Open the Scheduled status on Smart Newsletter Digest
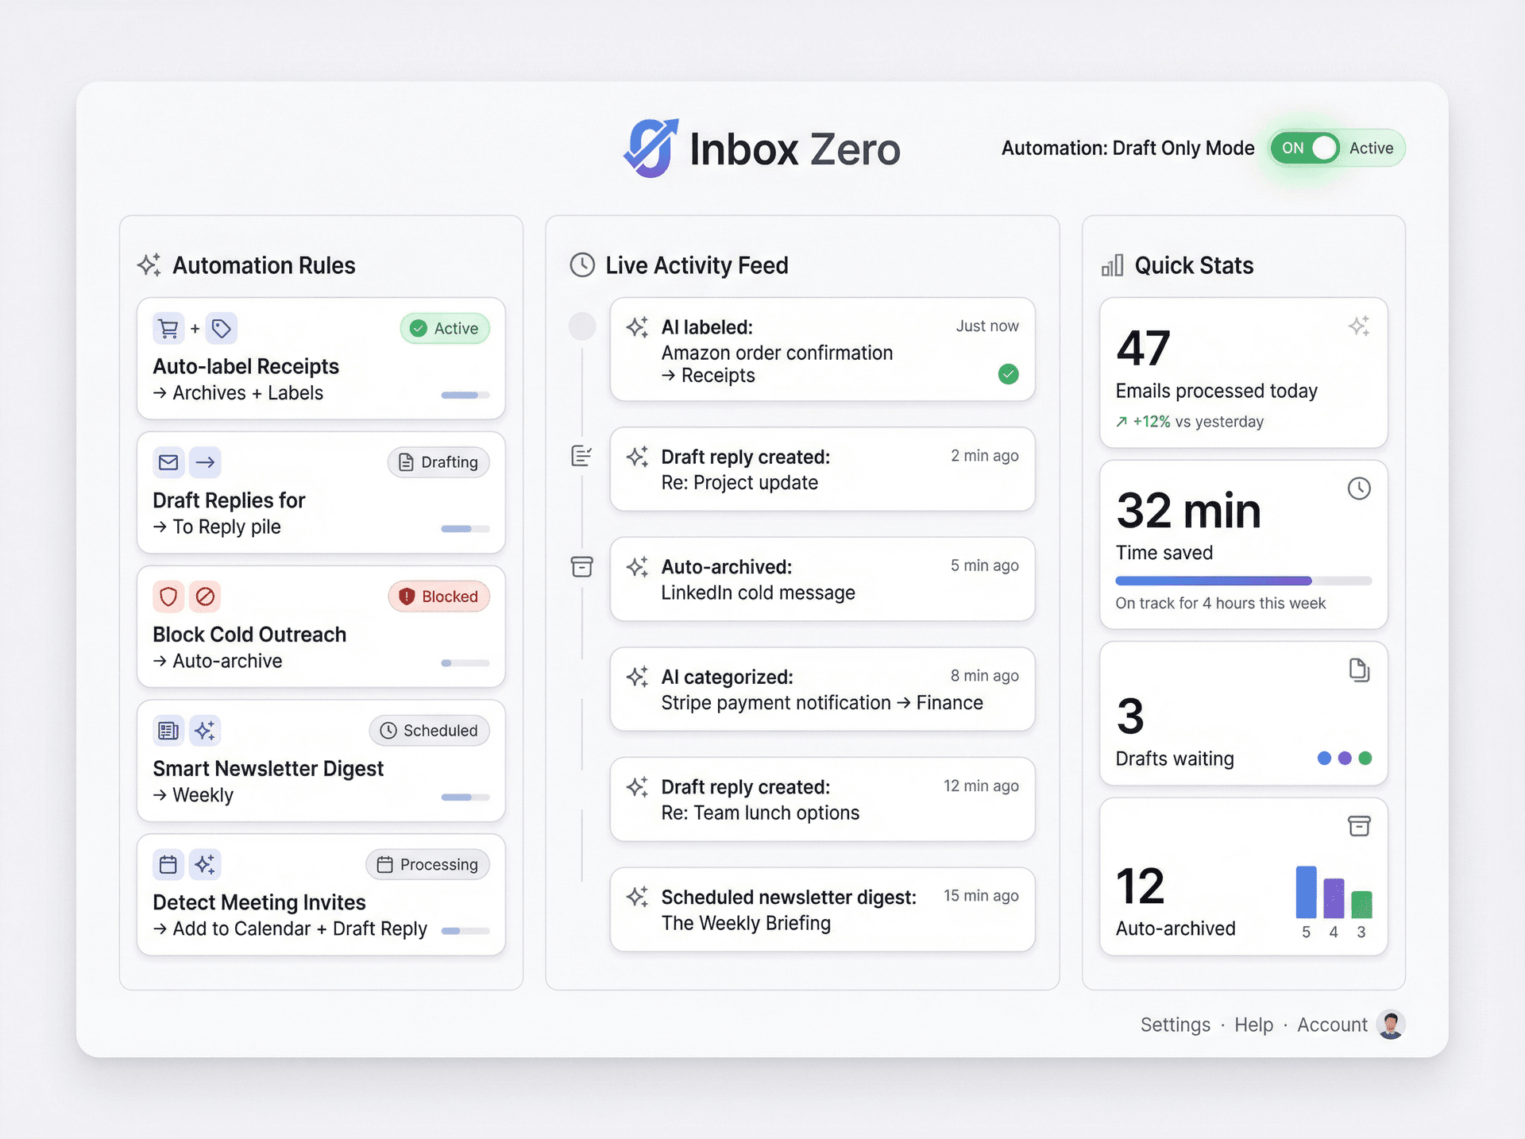 429,730
